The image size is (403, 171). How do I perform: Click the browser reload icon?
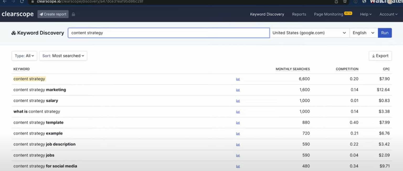click(x=22, y=2)
